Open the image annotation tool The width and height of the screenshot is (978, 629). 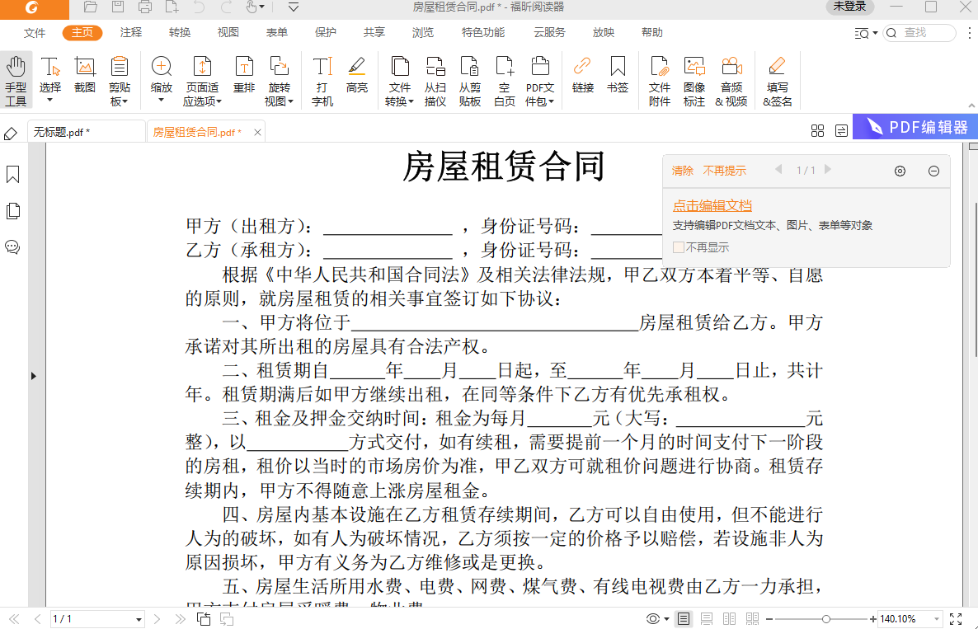tap(694, 78)
